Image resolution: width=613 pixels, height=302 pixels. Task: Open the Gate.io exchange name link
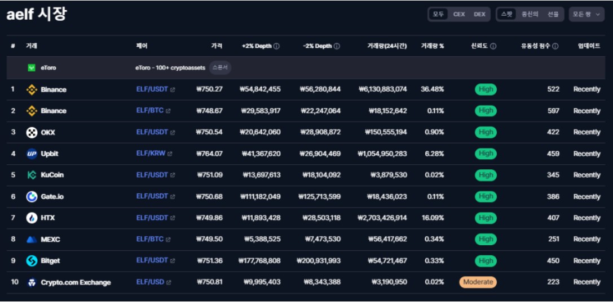coord(52,197)
